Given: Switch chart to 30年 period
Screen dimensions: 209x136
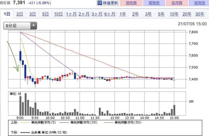Looking at the screenshot, I should (200, 14).
